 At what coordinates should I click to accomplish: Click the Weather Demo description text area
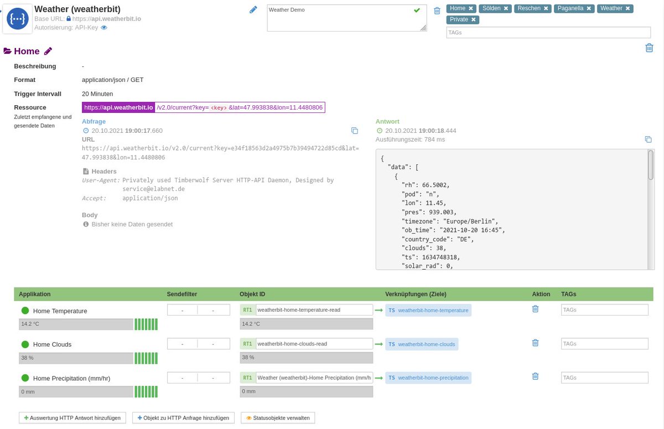pos(347,18)
